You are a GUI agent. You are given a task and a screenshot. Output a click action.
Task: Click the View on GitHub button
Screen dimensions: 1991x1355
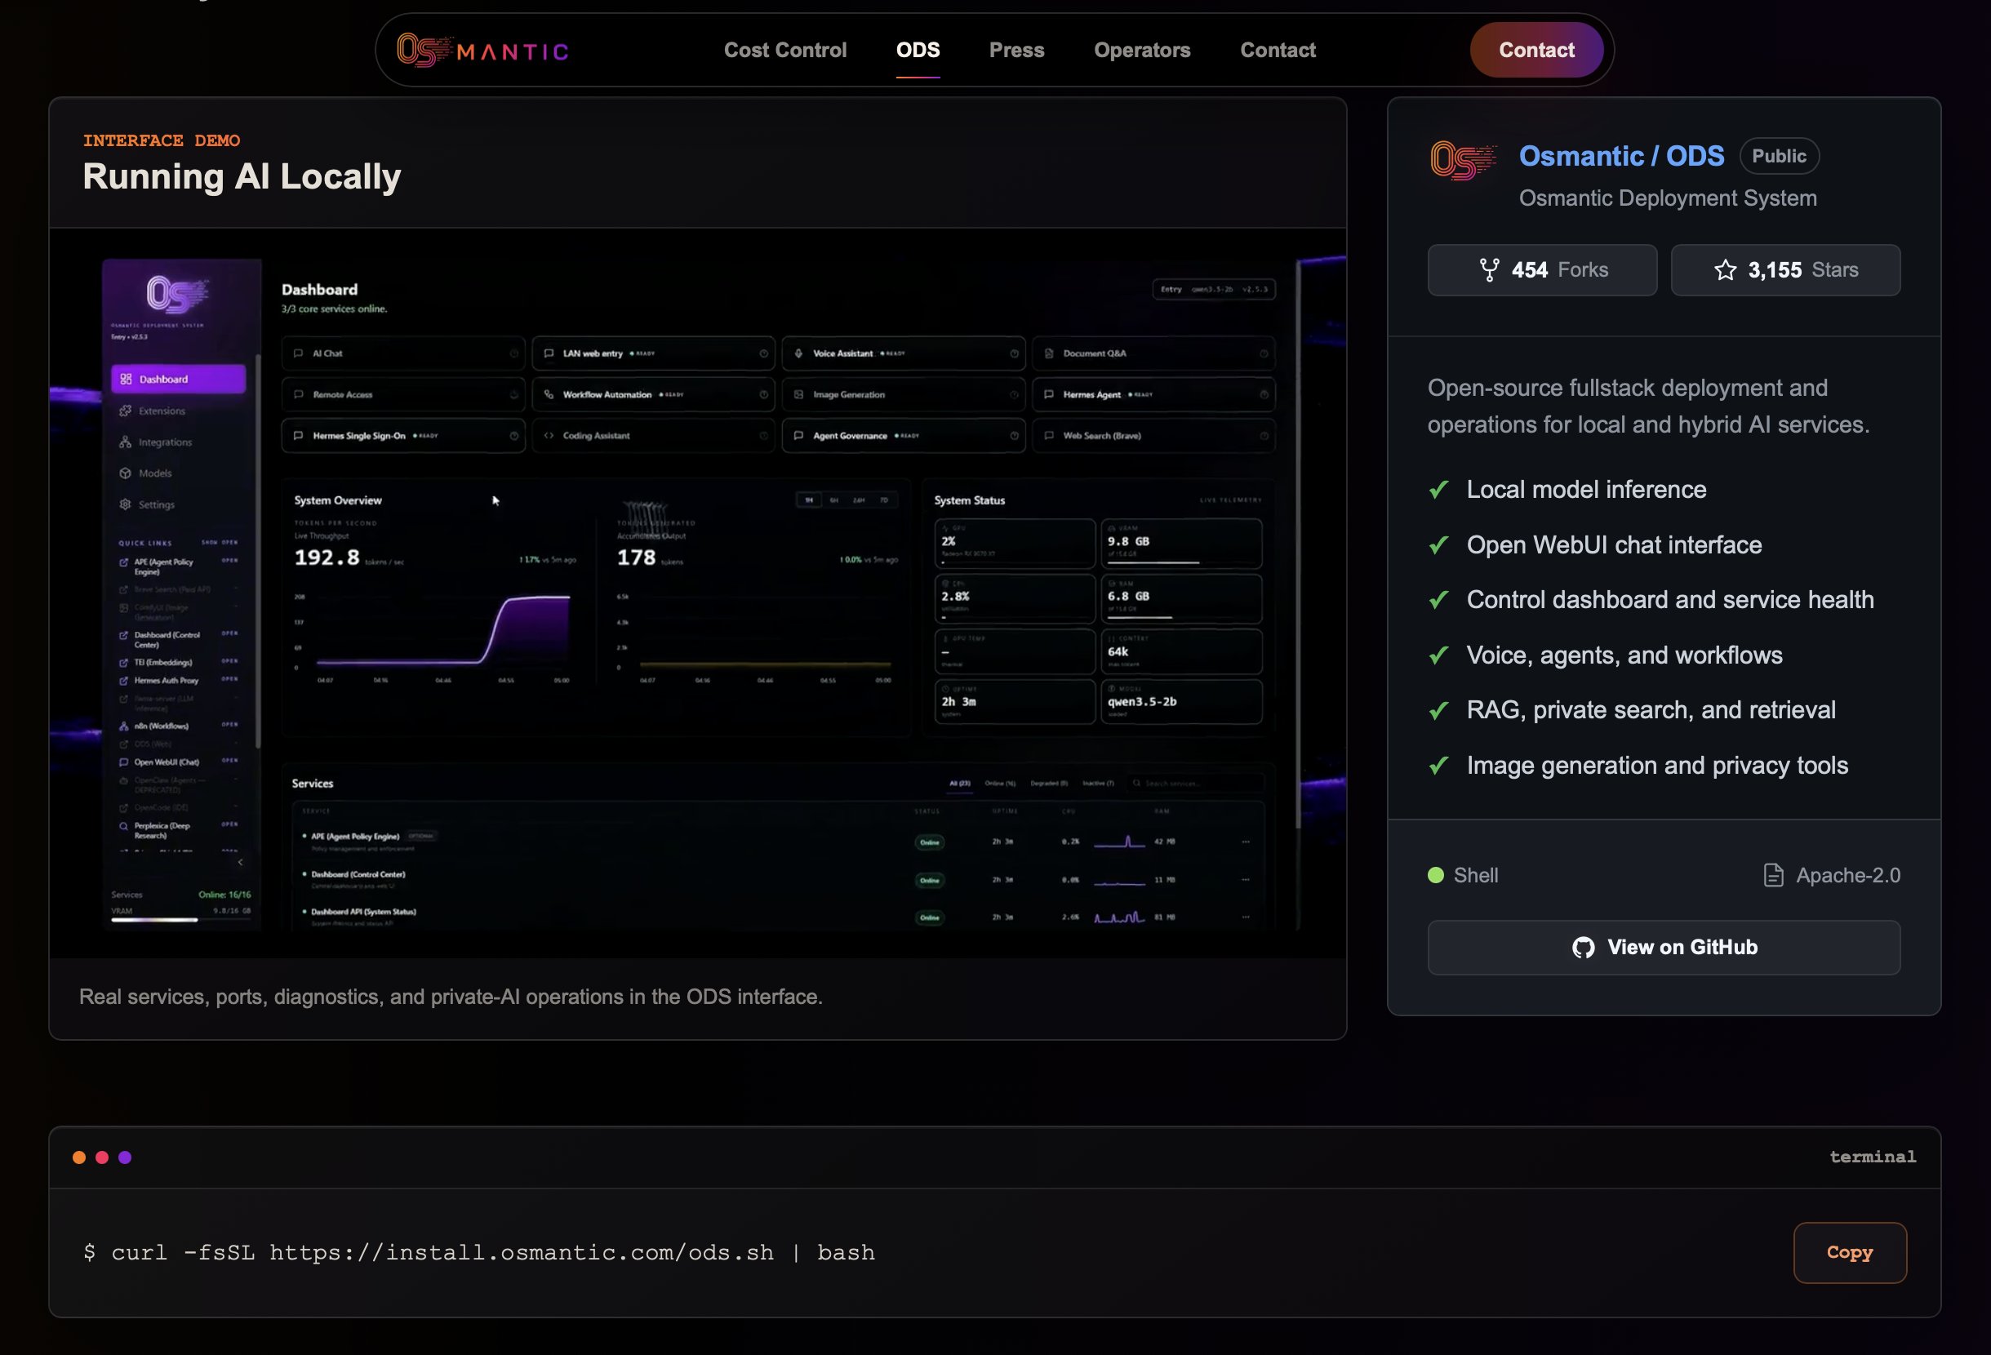1664,948
